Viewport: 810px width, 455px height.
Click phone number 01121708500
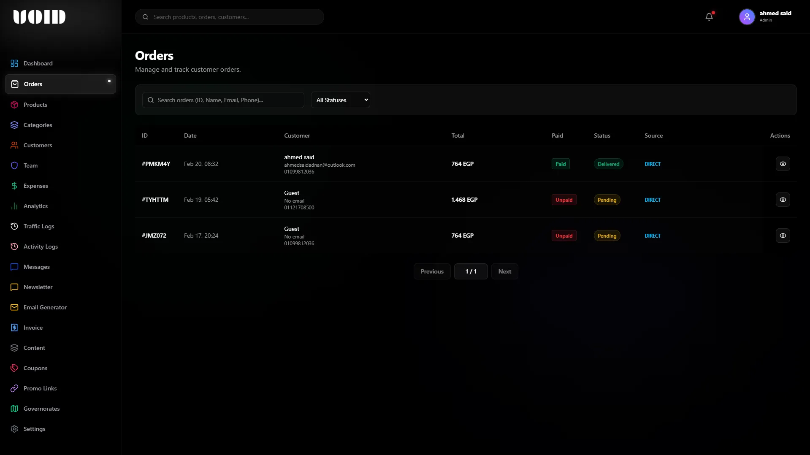(299, 208)
